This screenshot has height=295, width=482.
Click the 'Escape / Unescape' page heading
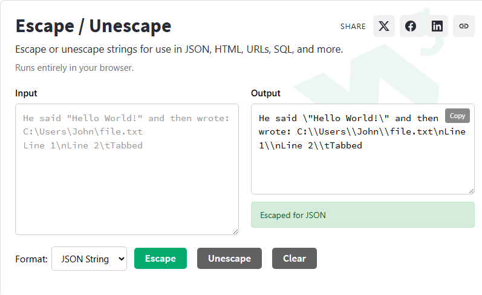(94, 26)
